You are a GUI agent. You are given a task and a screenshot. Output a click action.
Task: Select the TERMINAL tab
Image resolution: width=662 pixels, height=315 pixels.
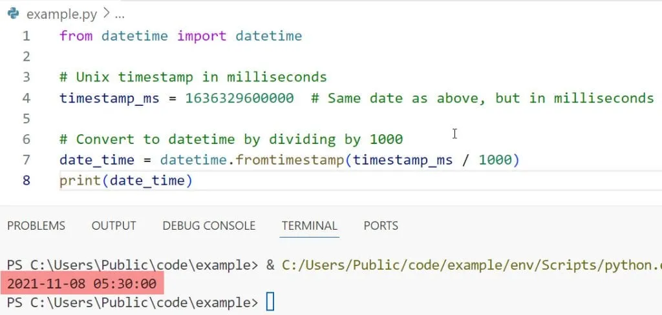[x=310, y=225]
